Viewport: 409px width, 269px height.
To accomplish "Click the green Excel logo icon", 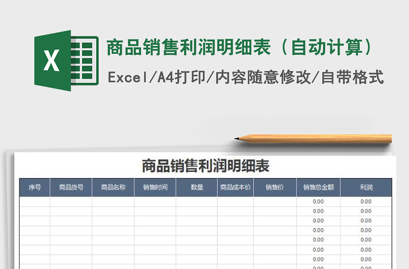I will [65, 61].
